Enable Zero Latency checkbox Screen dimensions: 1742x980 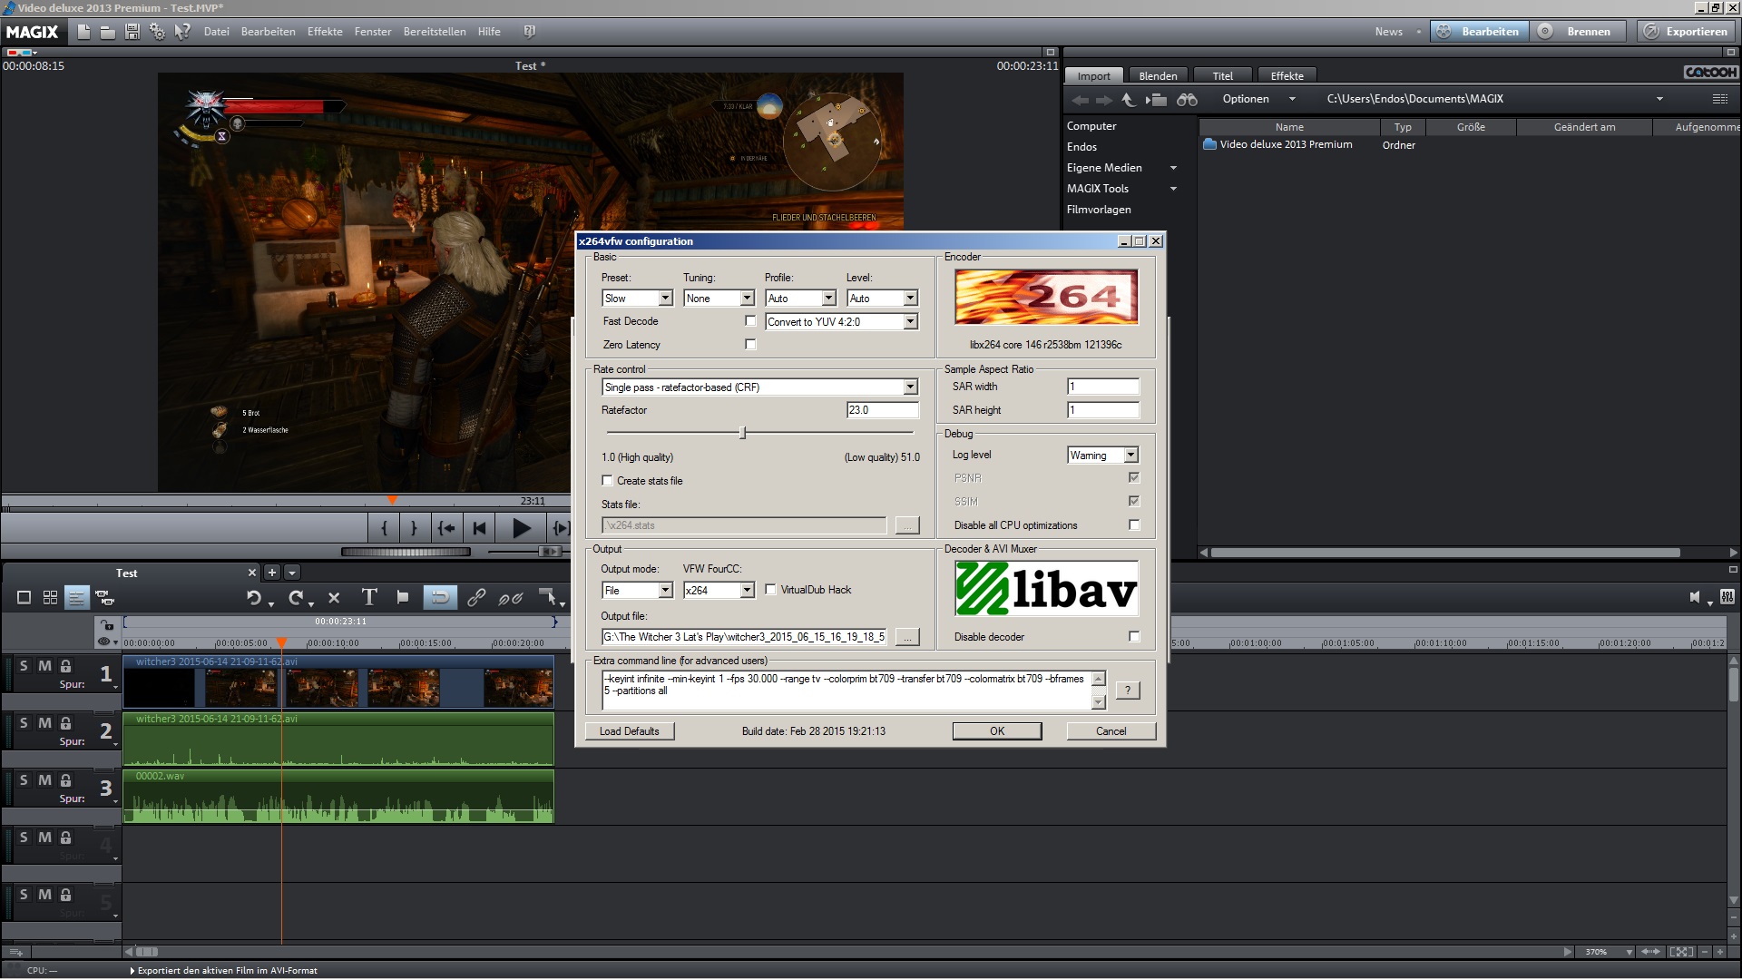750,345
